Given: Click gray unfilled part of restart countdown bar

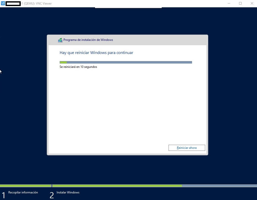Looking at the screenshot, I should tap(129, 62).
